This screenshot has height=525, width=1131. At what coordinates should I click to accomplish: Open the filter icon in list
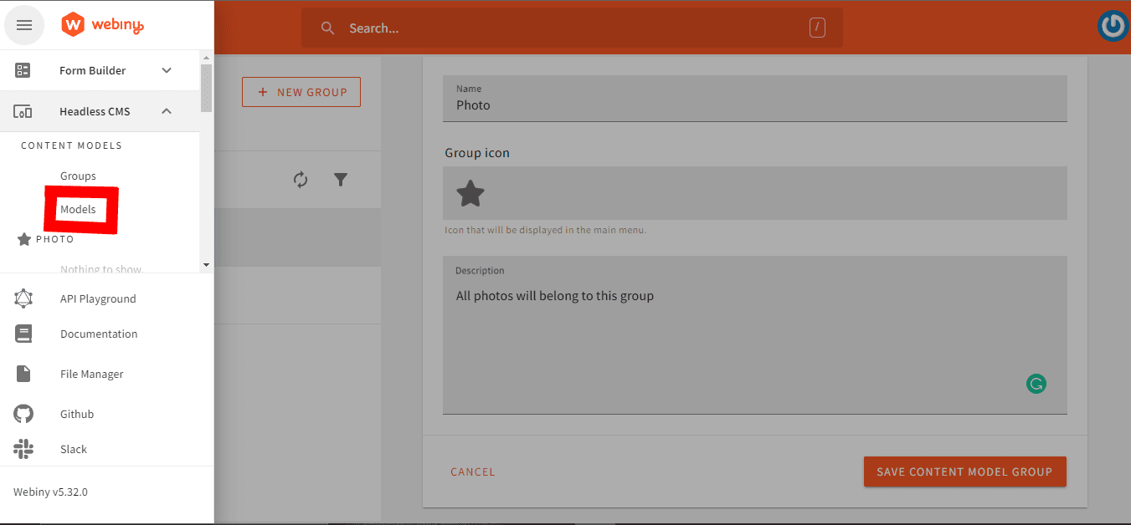pyautogui.click(x=340, y=180)
